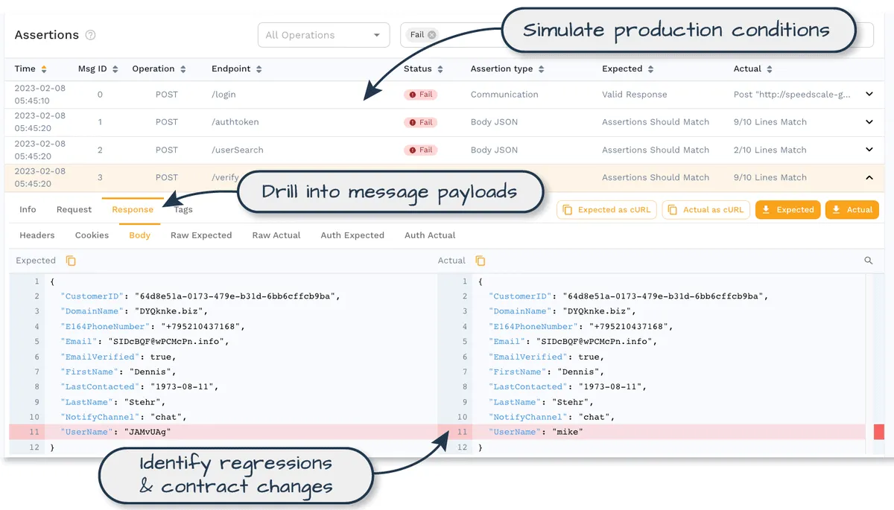
Task: Select the Headers sub-tab
Action: (37, 235)
